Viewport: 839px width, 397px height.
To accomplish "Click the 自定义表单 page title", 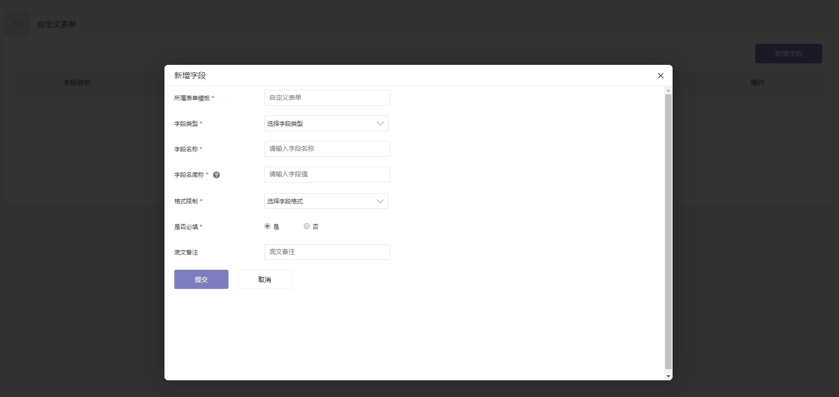I will 57,25.
